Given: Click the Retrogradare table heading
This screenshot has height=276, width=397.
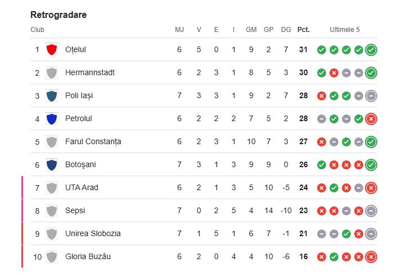Looking at the screenshot, I should 58,15.
